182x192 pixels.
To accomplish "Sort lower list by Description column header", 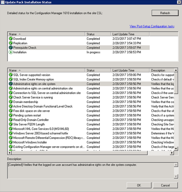I will tap(162, 71).
